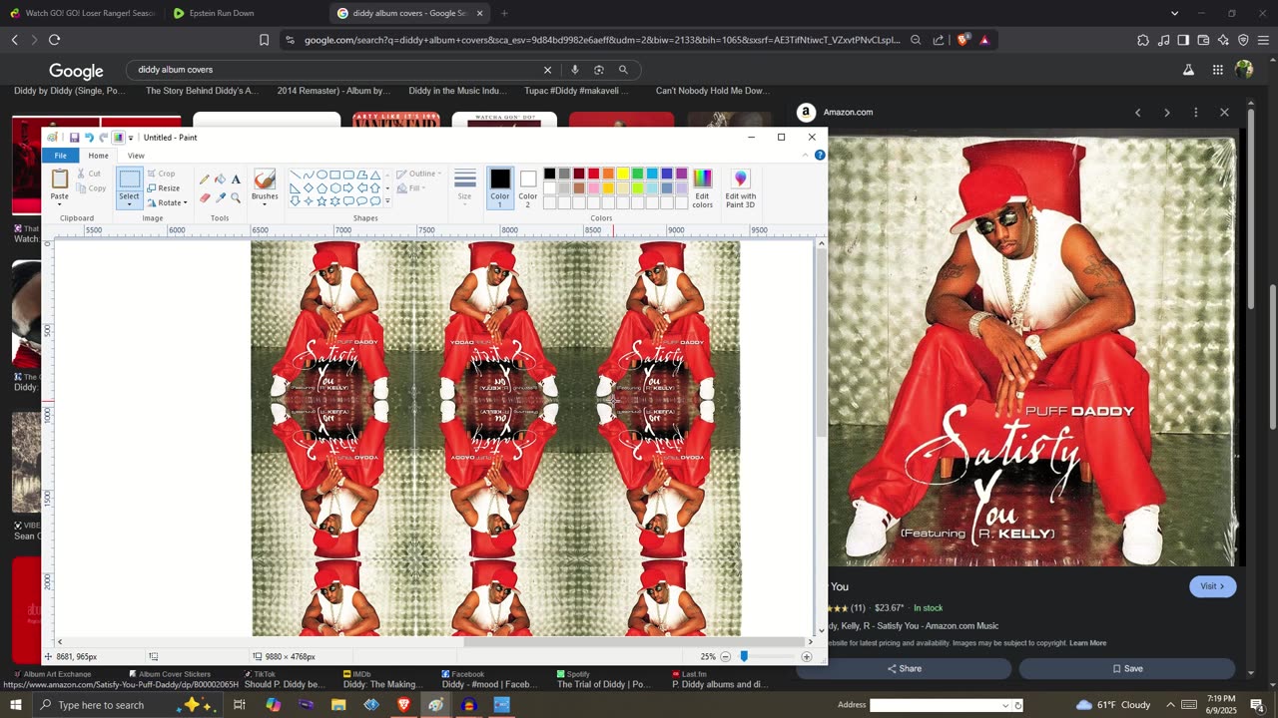
Task: Select the Magnifier tool in Paint
Action: [236, 197]
